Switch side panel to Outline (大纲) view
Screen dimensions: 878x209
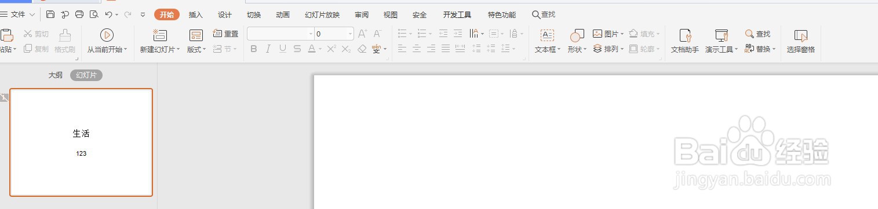pyautogui.click(x=56, y=75)
